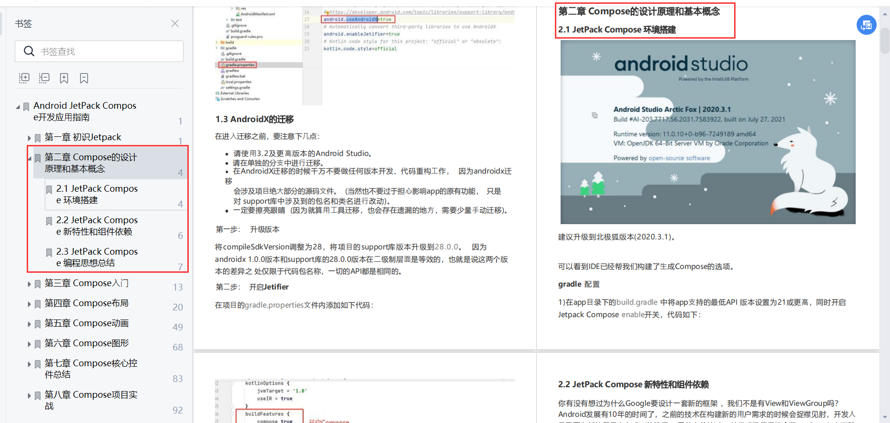
Task: Click the document vertical scrollbar thumb
Action: 885,41
